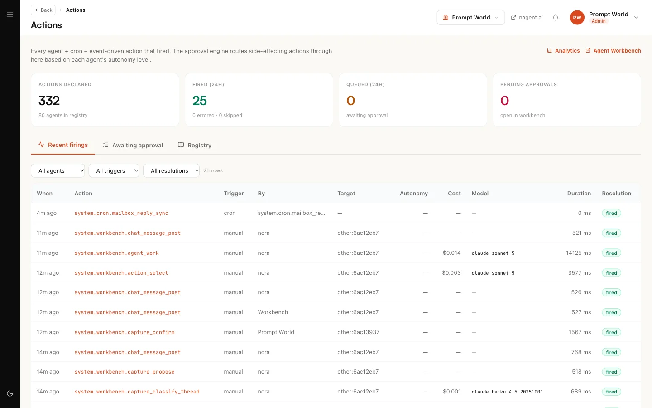The width and height of the screenshot is (652, 408).
Task: Open system.workbench.capture_confirm action
Action: (125, 332)
